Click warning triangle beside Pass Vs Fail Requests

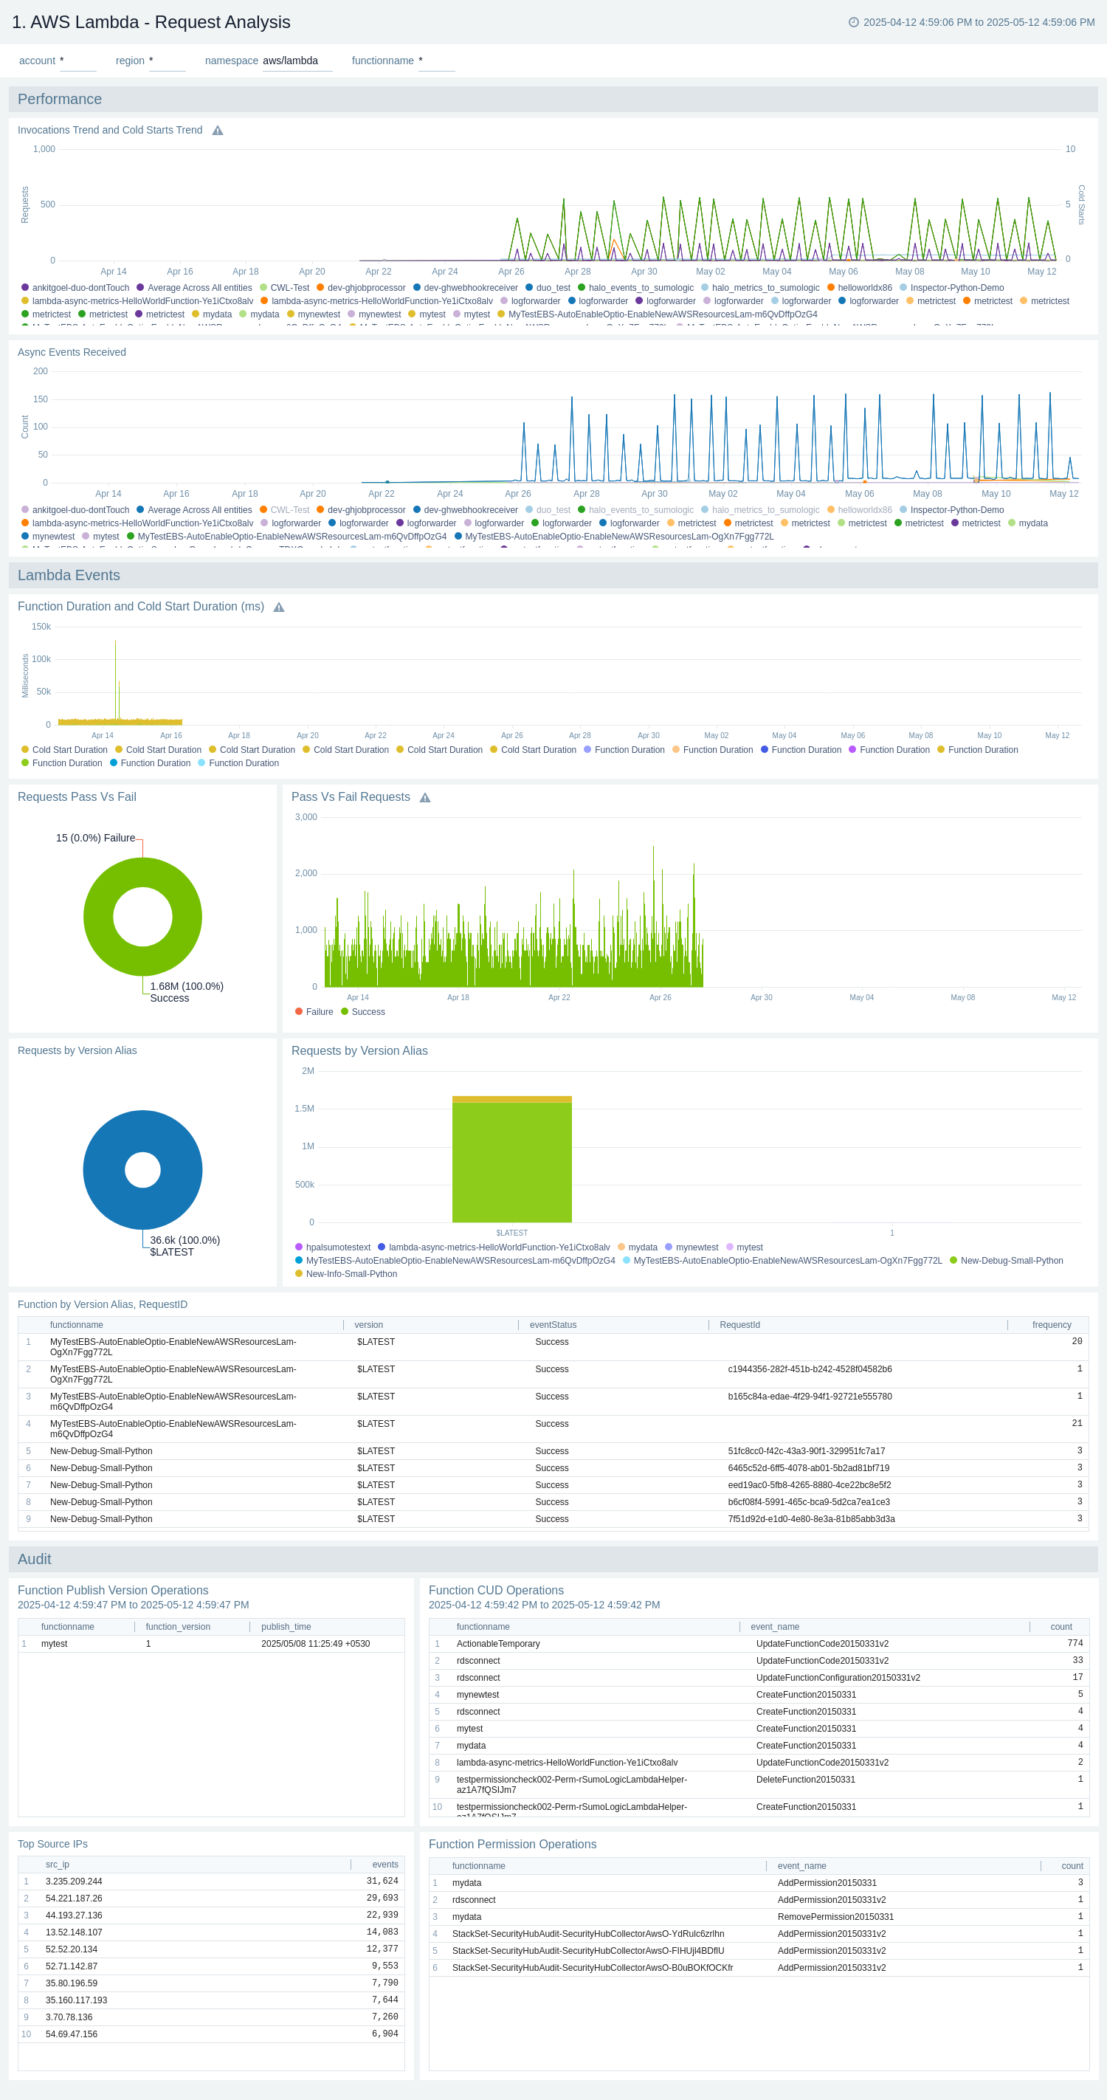tap(424, 797)
